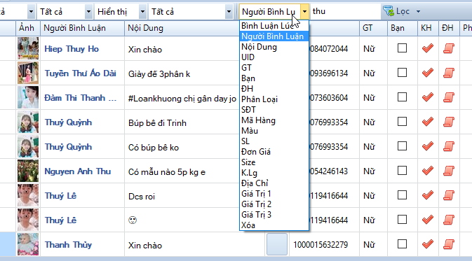Tick the Bạn checkbox for Nguyen Anh Thu
This screenshot has width=472, height=261.
pos(402,171)
